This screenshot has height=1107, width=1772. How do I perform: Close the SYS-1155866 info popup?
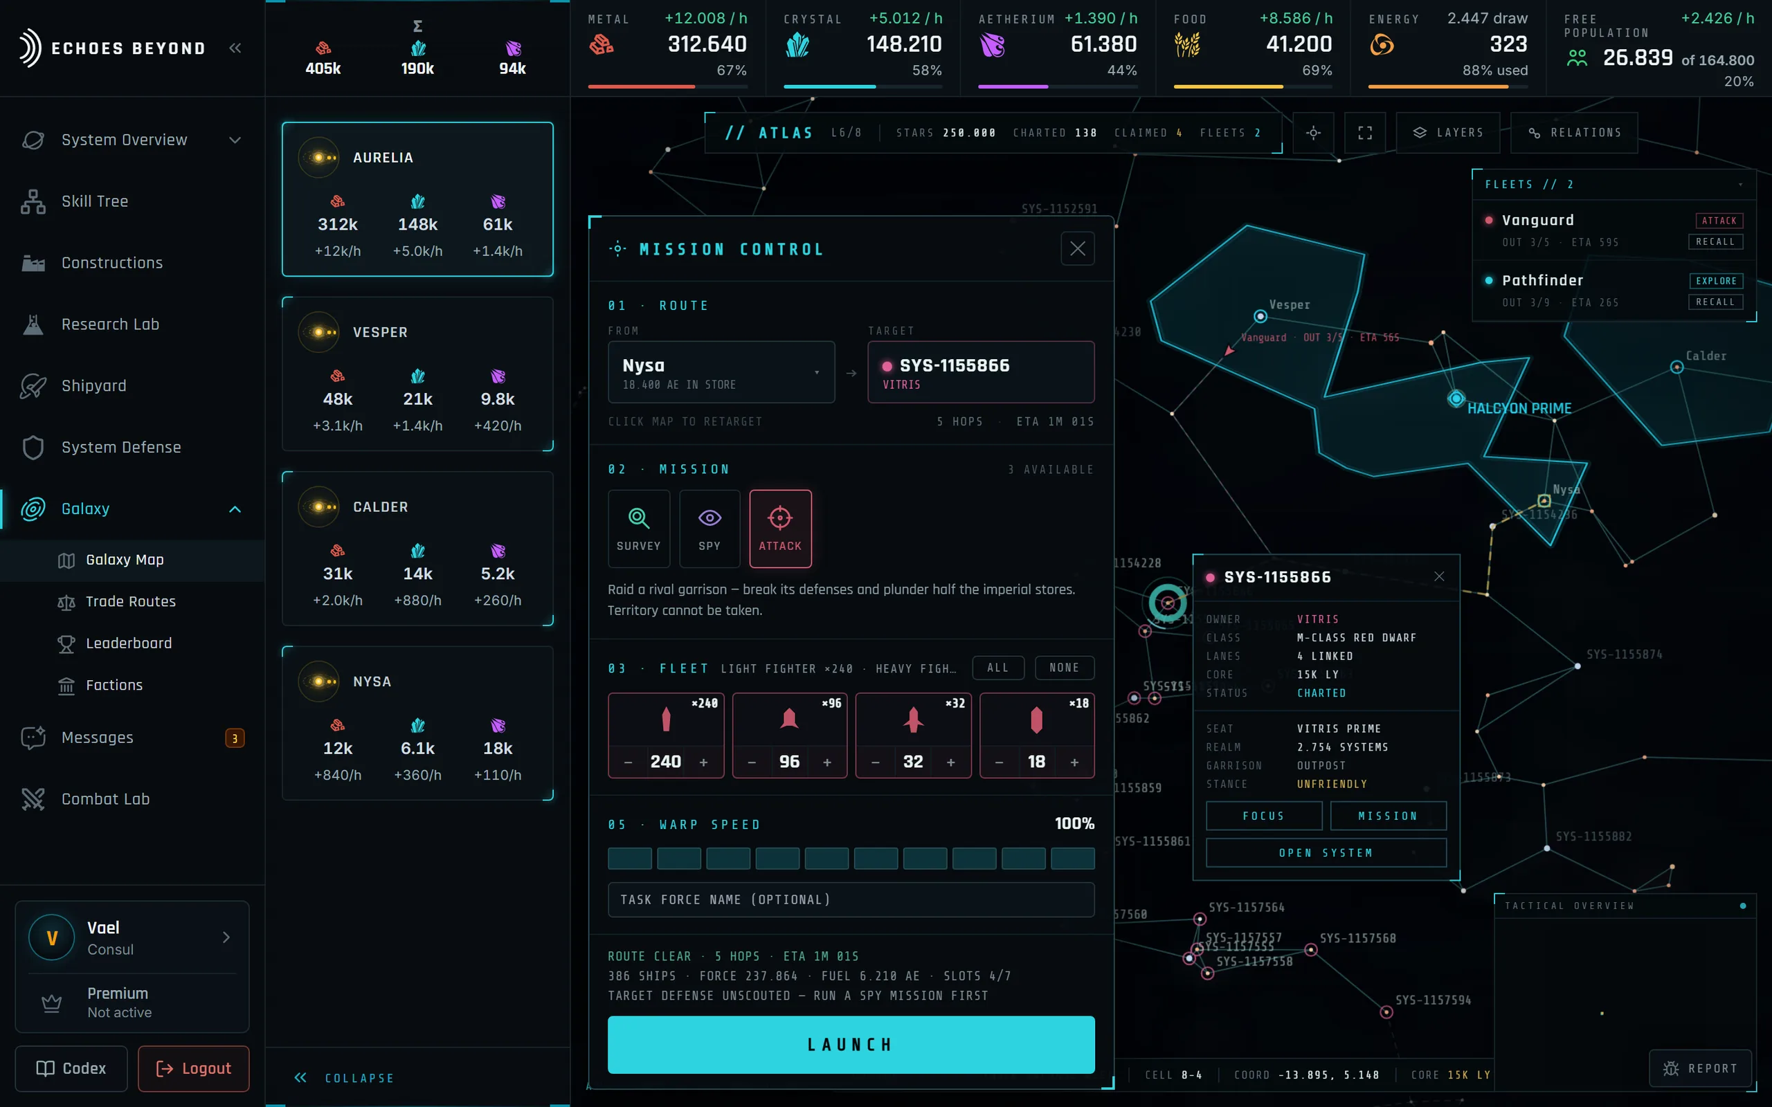1439,576
